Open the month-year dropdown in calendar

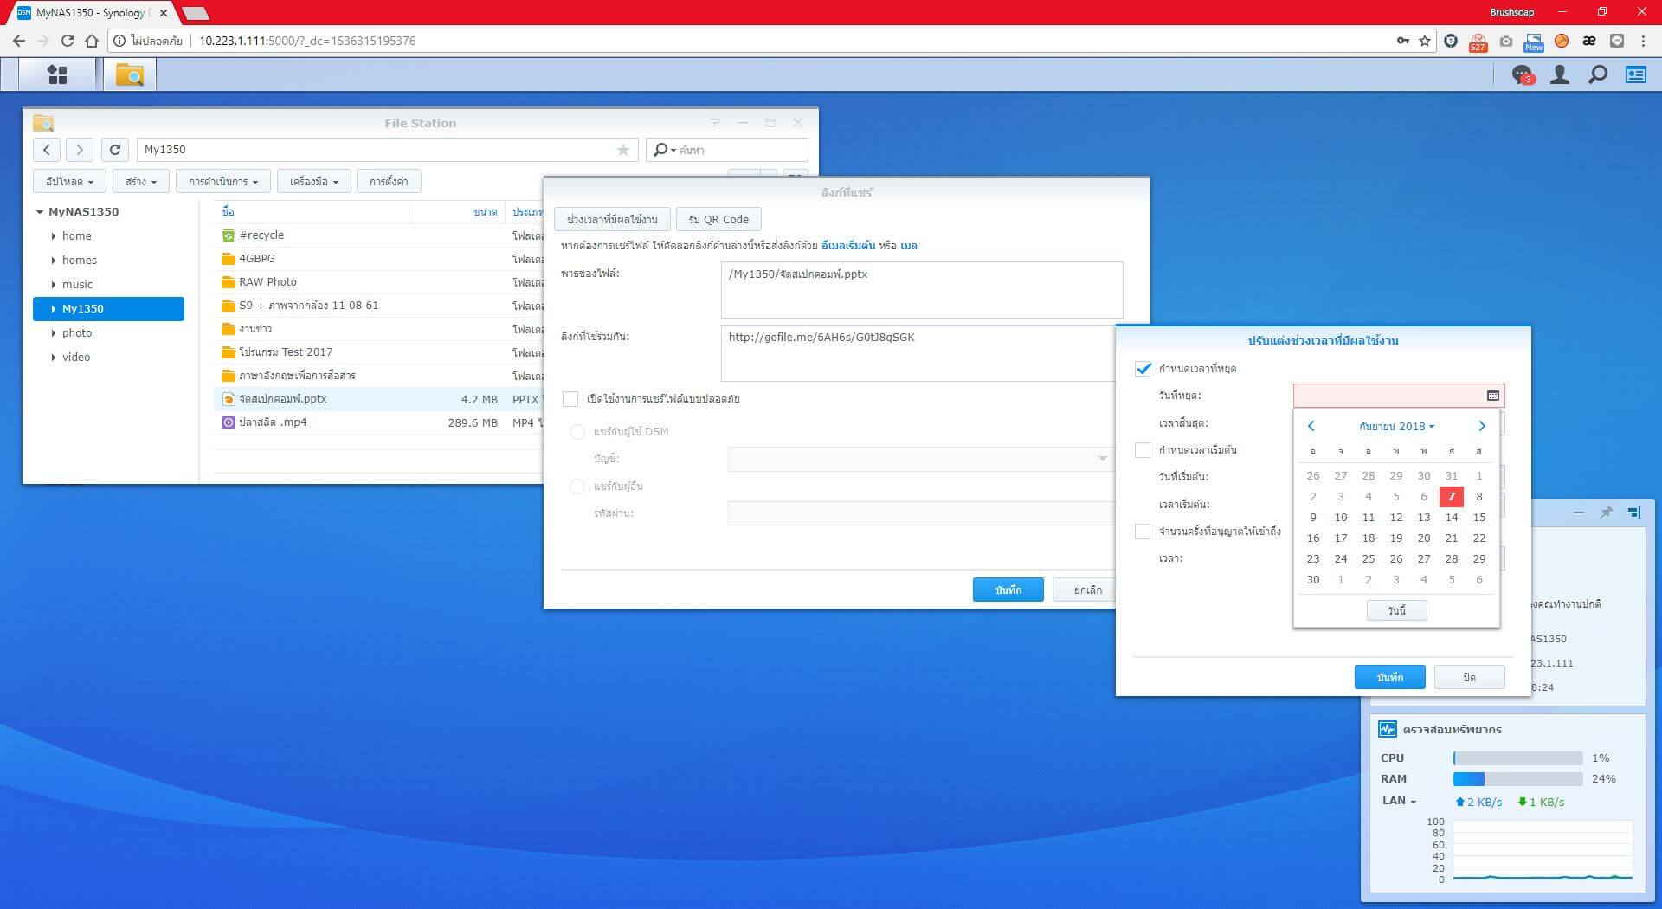1396,427
